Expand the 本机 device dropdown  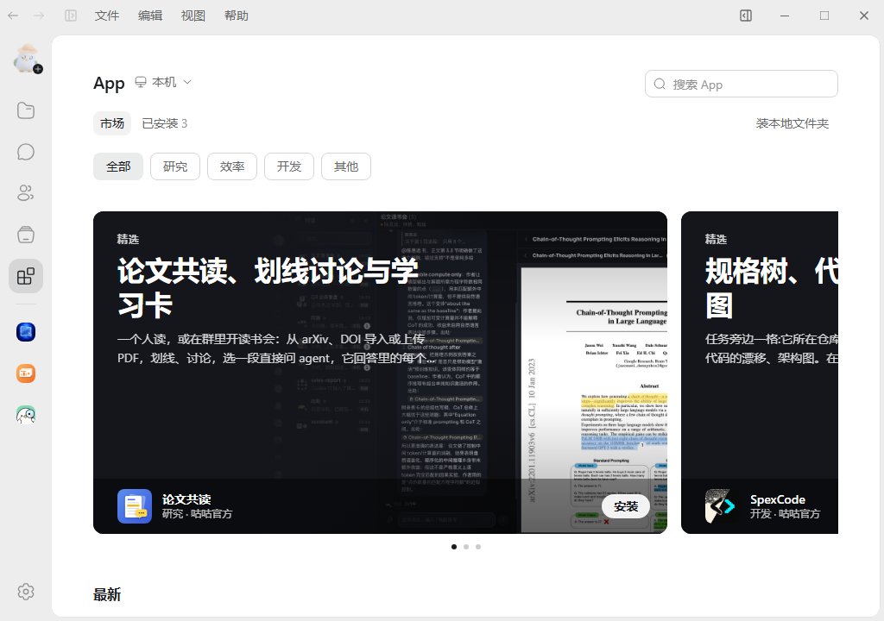[163, 82]
